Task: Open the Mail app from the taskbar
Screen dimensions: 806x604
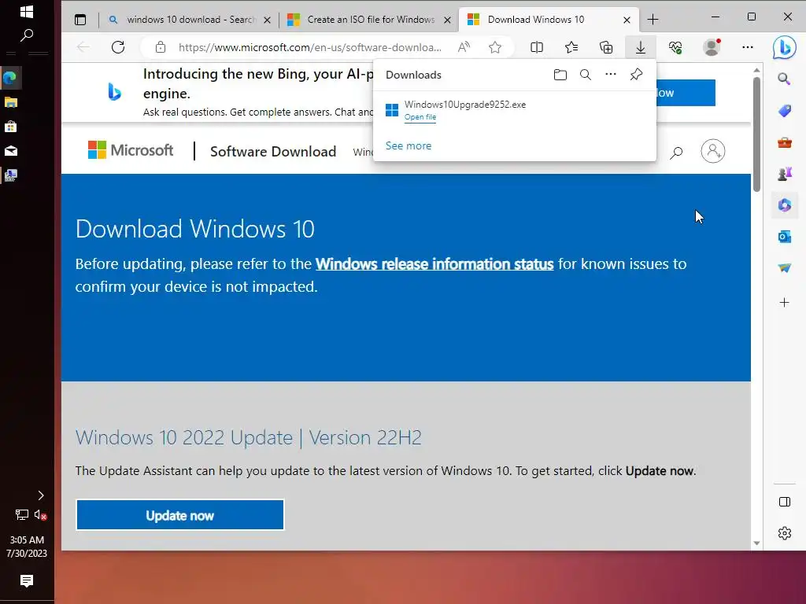Action: [11, 151]
